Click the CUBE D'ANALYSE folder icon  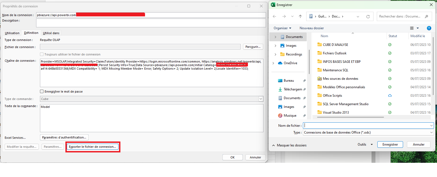pos(319,45)
